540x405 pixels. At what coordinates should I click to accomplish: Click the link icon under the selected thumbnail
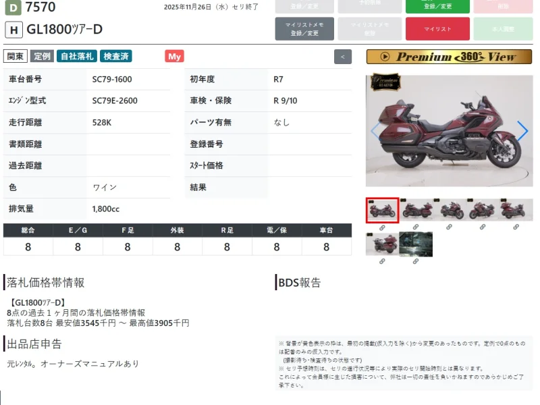click(382, 227)
